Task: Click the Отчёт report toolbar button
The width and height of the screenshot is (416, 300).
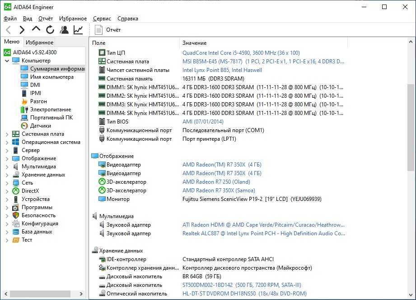Action: [x=108, y=30]
